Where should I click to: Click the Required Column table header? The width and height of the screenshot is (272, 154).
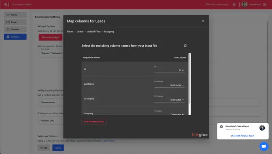[91, 58]
